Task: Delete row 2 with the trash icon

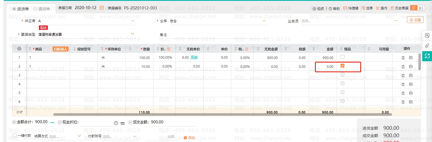Action: (403, 66)
